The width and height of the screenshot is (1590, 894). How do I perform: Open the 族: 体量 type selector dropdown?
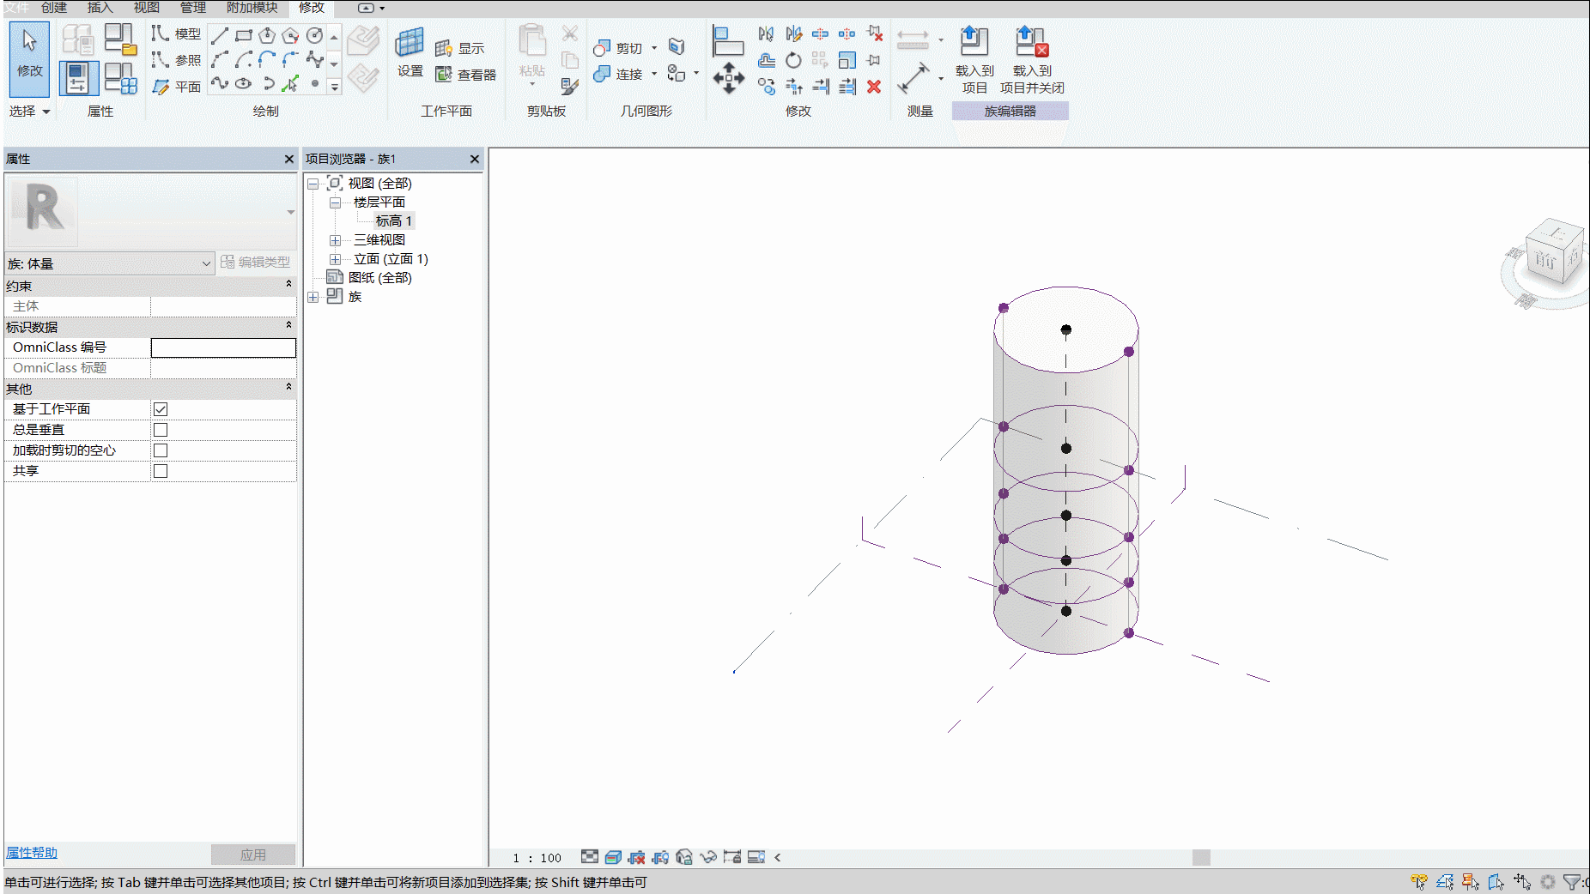[109, 263]
